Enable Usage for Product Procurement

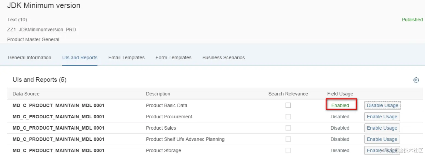click(382, 117)
